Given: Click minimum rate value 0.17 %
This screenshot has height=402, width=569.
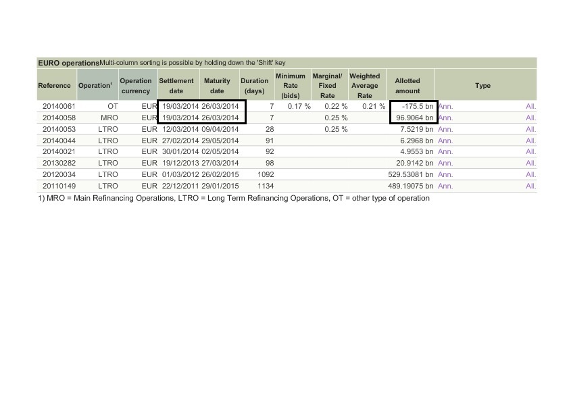Looking at the screenshot, I should pyautogui.click(x=299, y=106).
